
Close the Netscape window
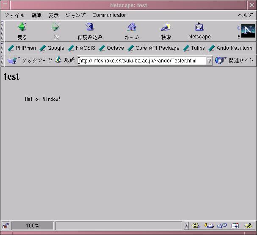click(x=252, y=5)
